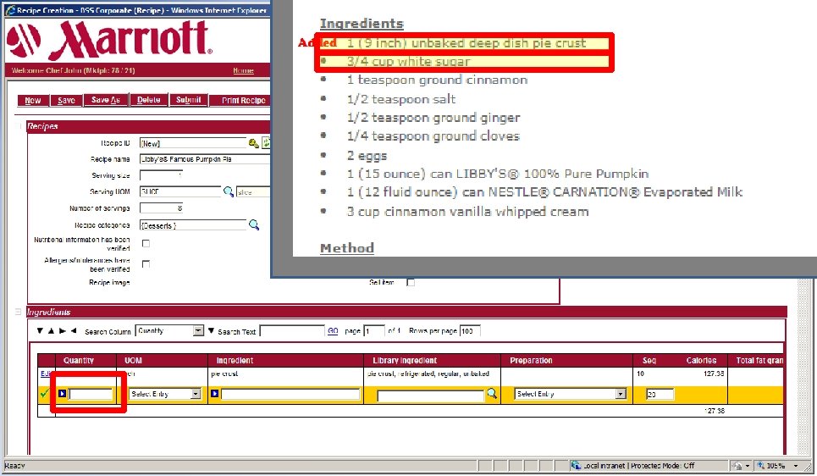The width and height of the screenshot is (817, 476).
Task: Focus the Recipe categories field
Action: [x=193, y=225]
